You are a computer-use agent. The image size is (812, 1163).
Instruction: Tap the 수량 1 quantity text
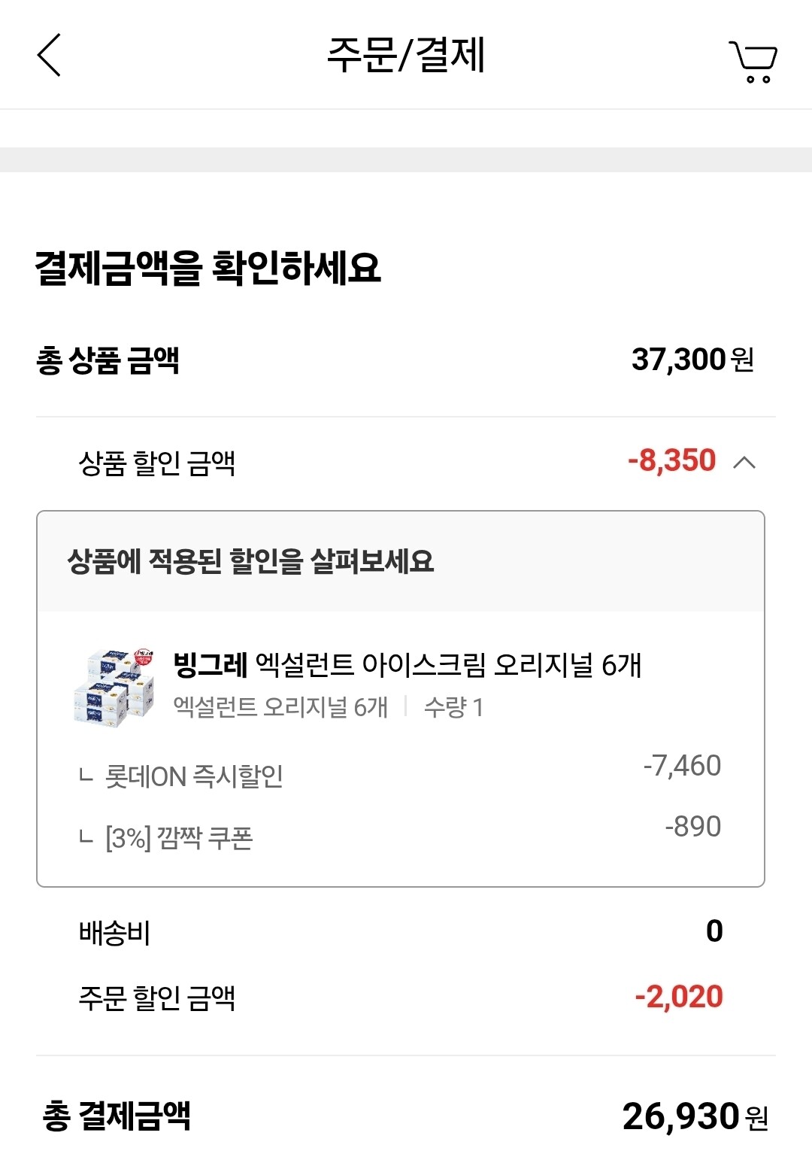pyautogui.click(x=453, y=707)
